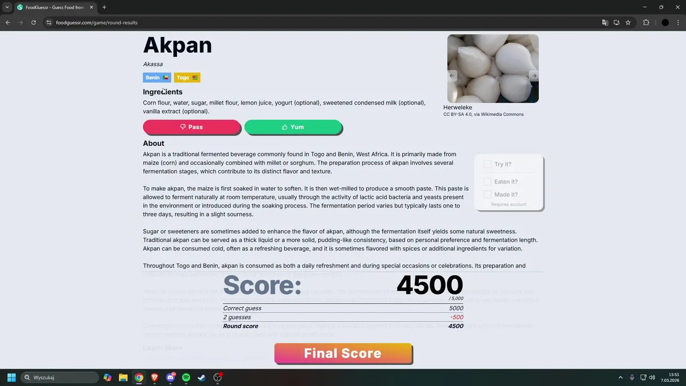Open Google Chrome from the taskbar

coord(139,377)
